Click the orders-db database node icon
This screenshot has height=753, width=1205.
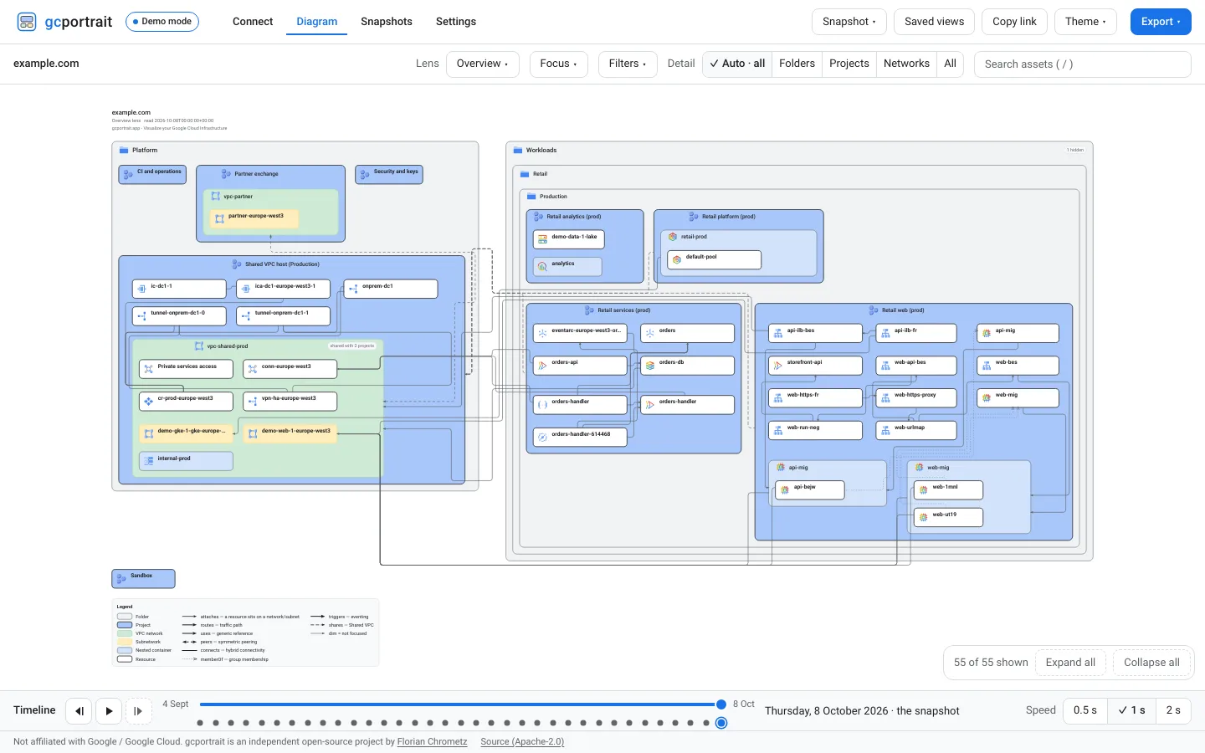650,366
